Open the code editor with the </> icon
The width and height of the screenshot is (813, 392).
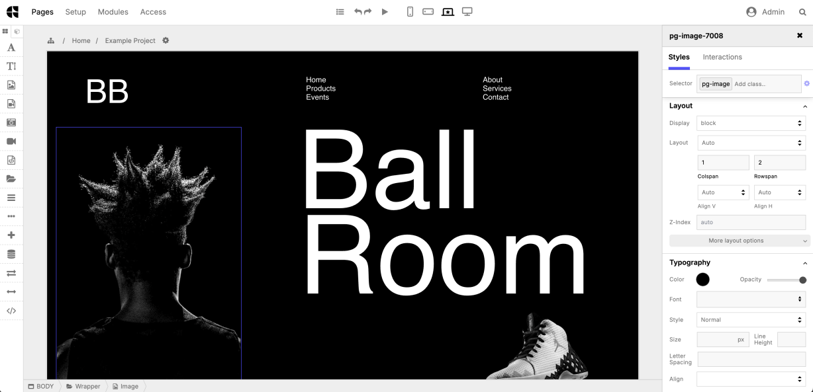click(11, 311)
